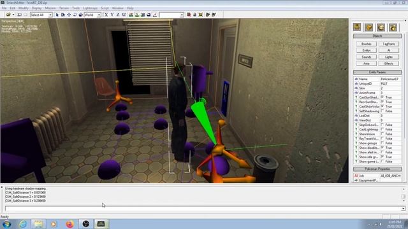Open Firefox from the Windows taskbar
Screen dimensions: 408x229
(69, 224)
